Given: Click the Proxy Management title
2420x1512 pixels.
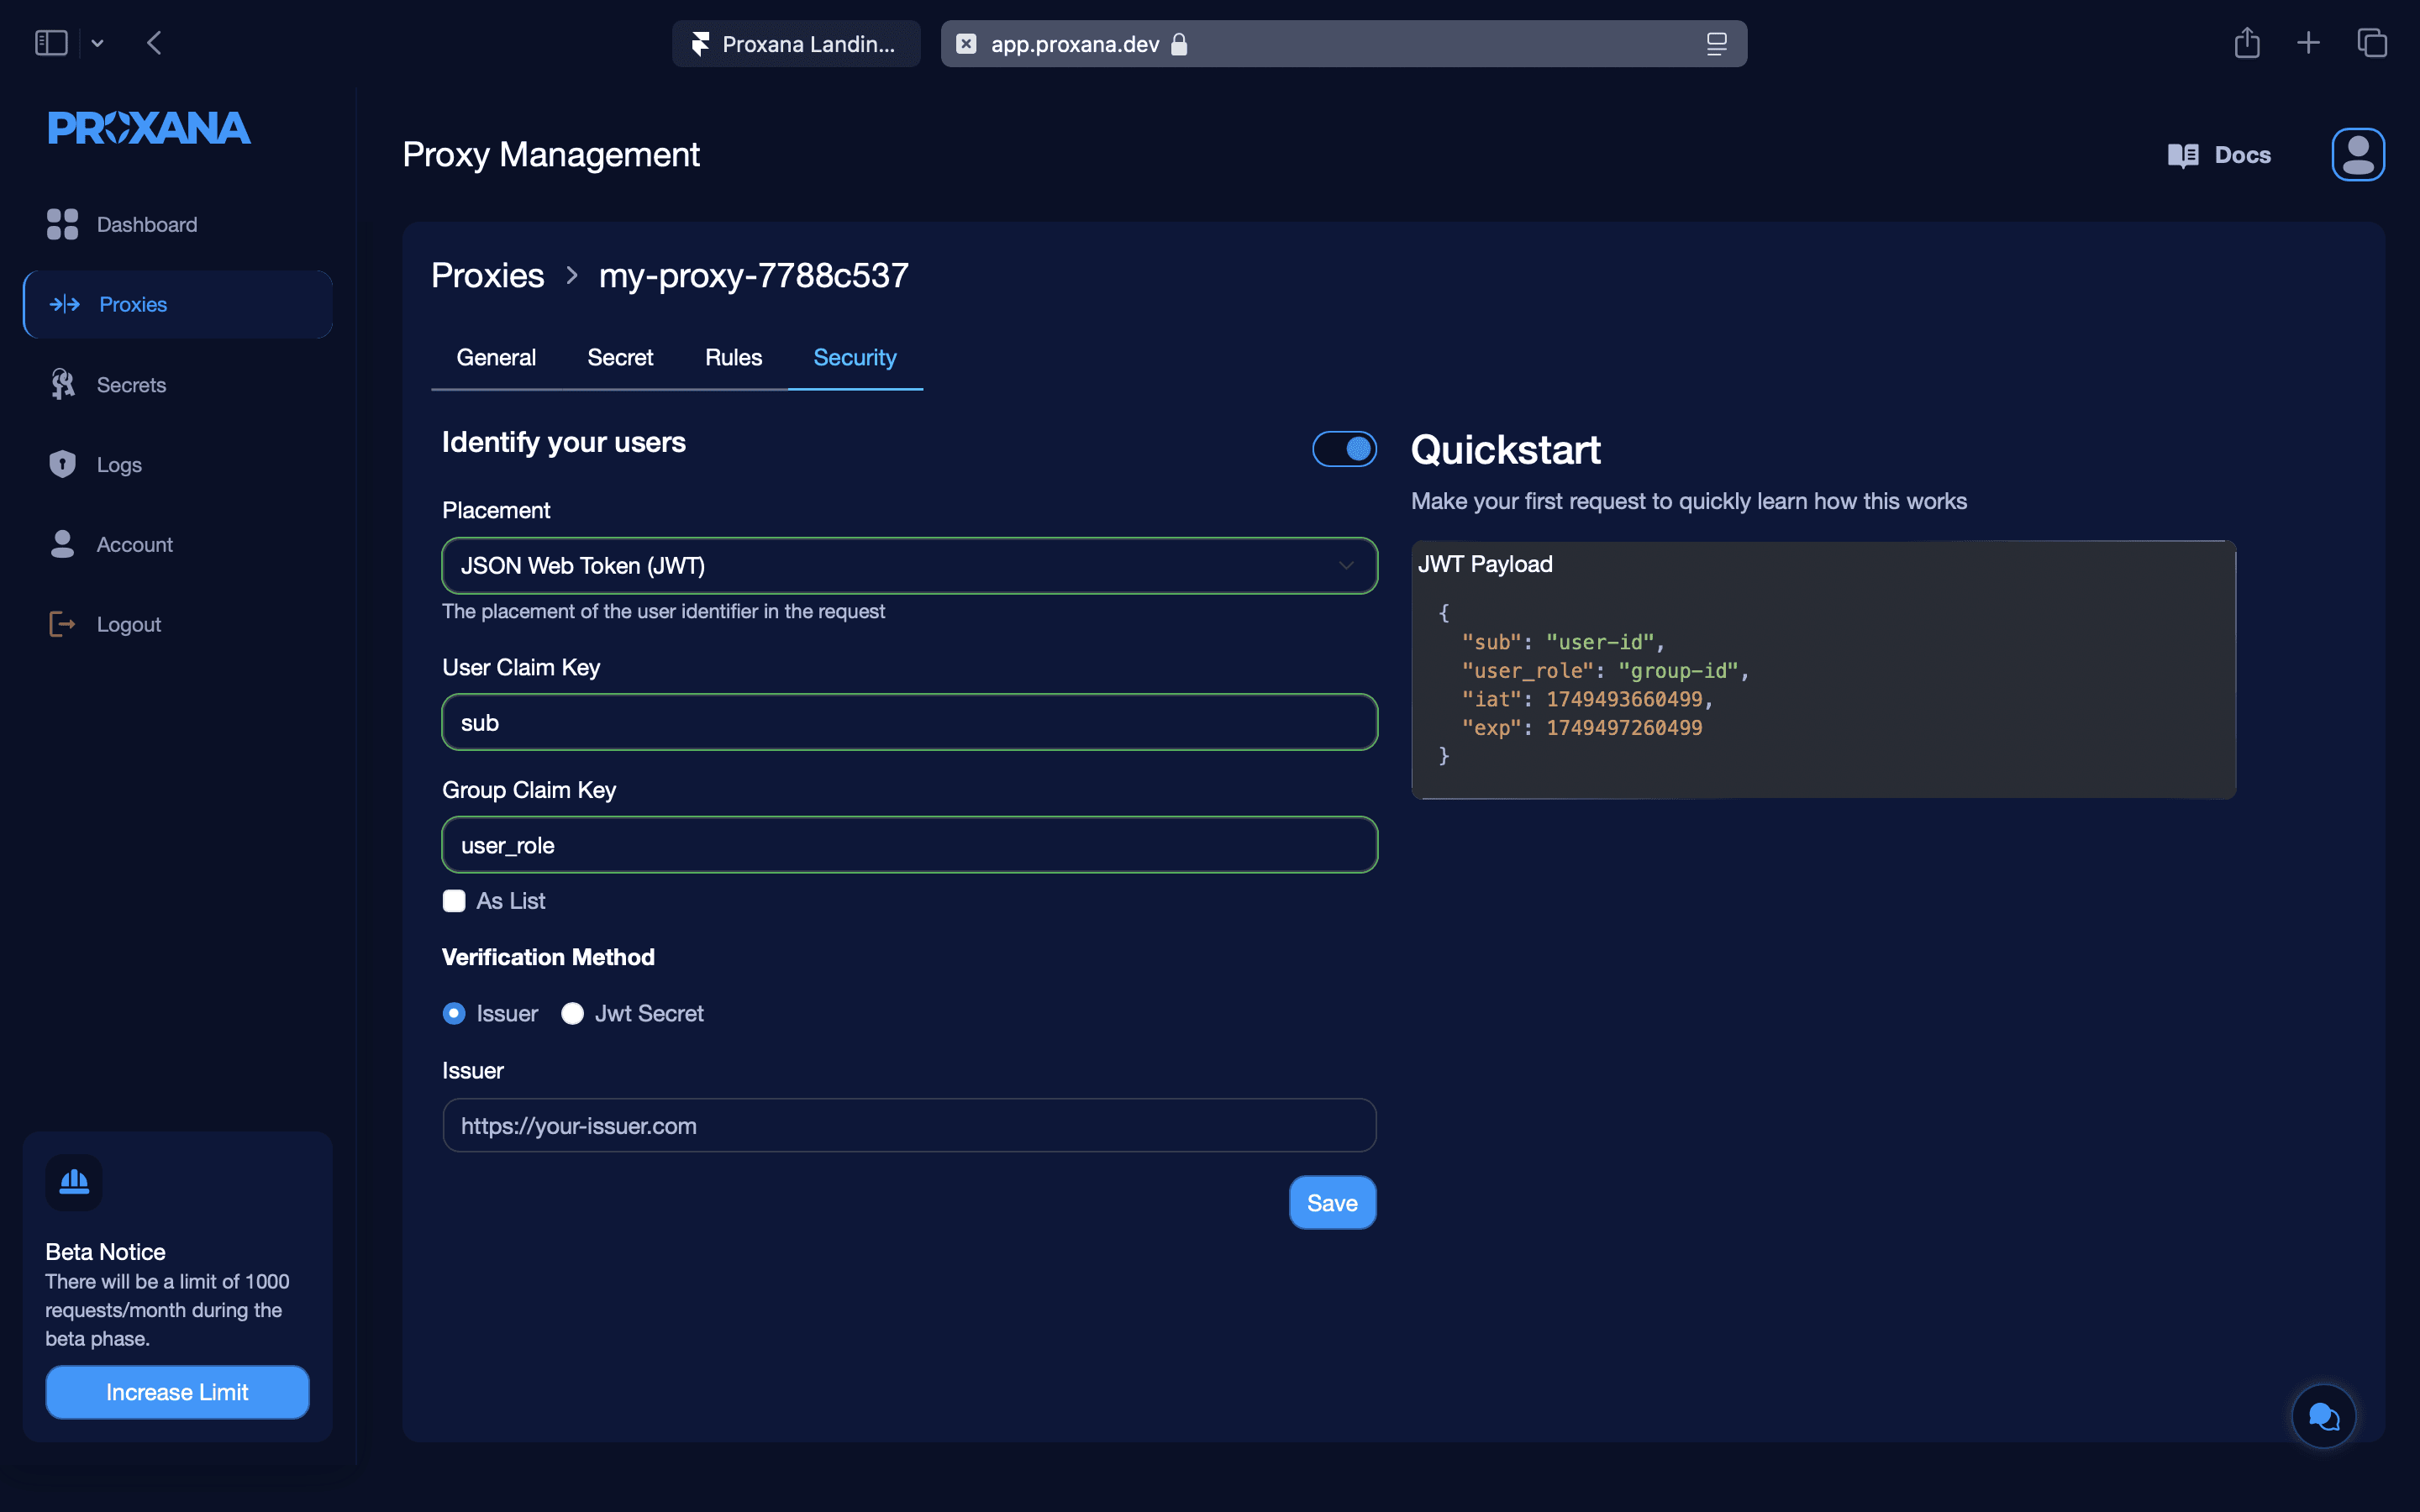Looking at the screenshot, I should (x=551, y=155).
